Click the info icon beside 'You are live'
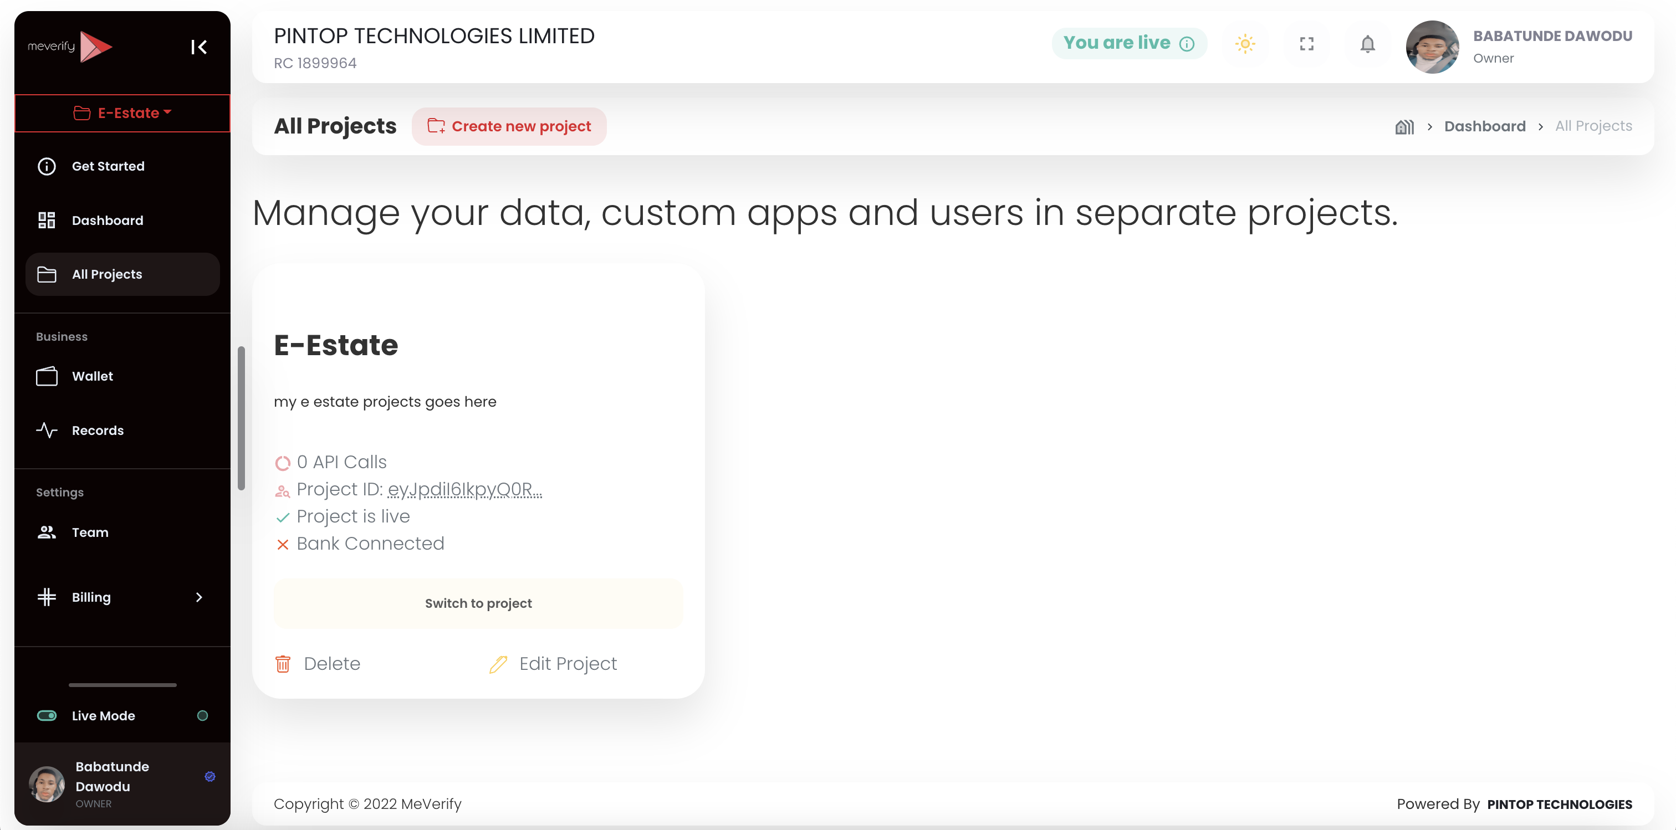1676x830 pixels. coord(1187,44)
